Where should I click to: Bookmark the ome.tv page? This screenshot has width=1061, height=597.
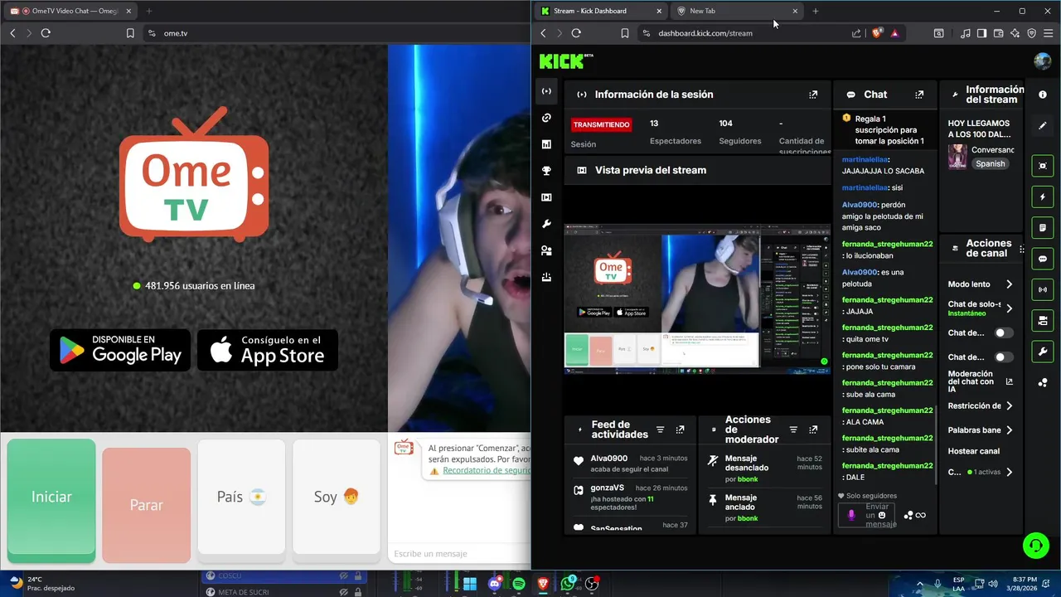click(x=130, y=33)
